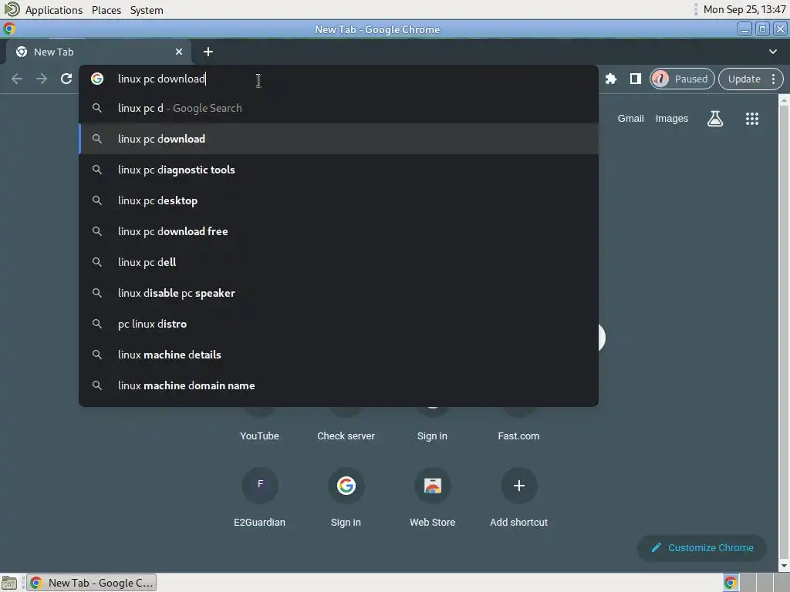This screenshot has width=790, height=592.
Task: Open the Fast.com shortcut
Action: coord(518,436)
